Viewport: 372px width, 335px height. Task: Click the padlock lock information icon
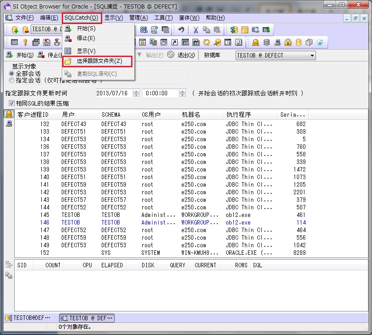(x=288, y=43)
